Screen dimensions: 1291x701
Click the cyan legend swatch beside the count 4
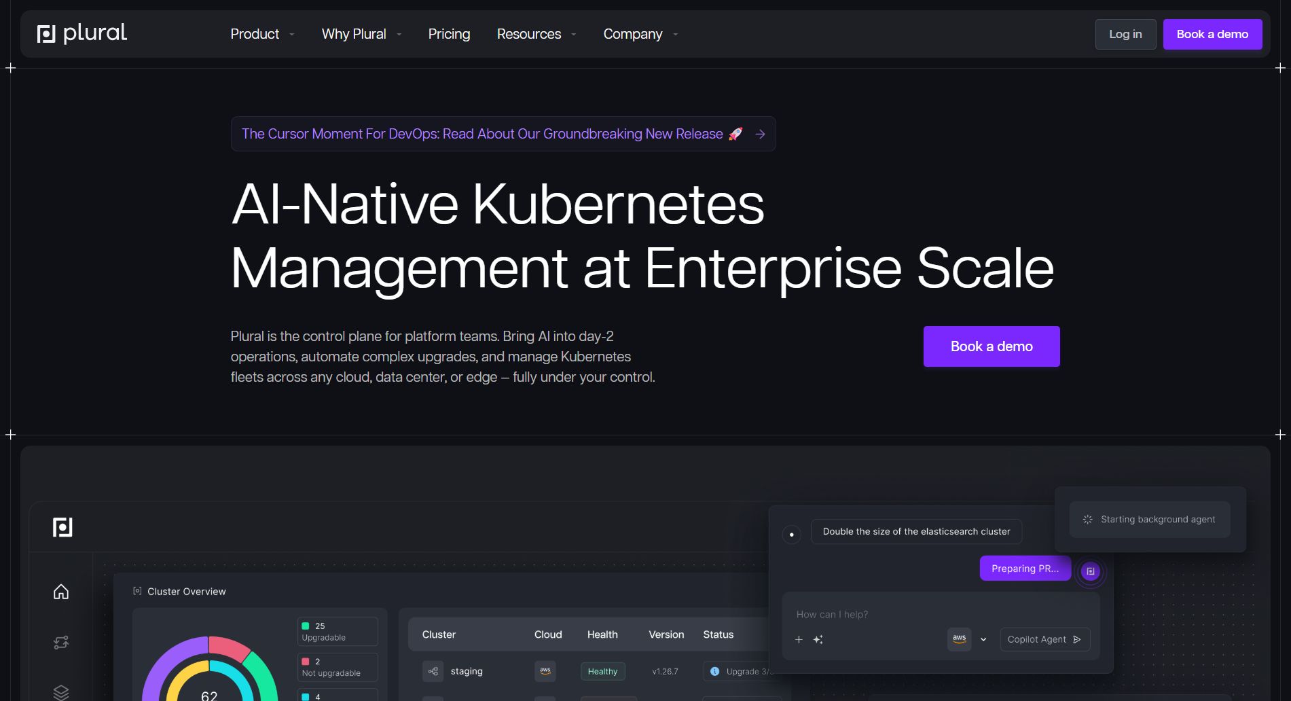[x=306, y=697]
